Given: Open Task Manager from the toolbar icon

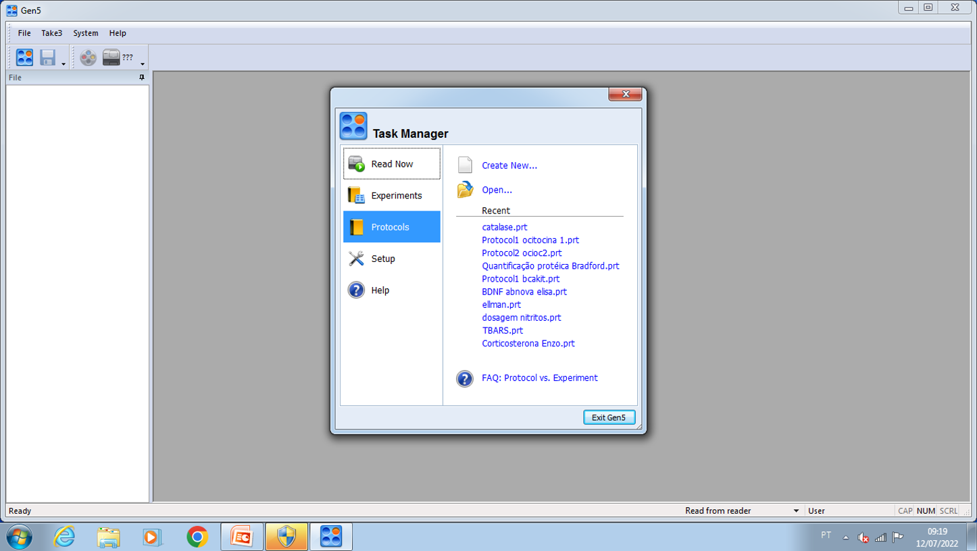Looking at the screenshot, I should point(25,57).
